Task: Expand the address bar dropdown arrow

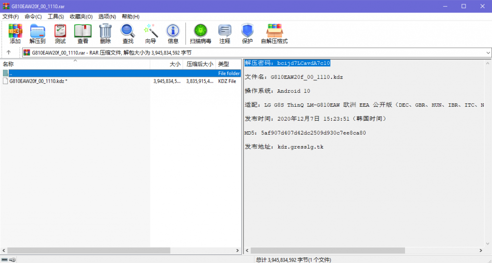Action: [x=488, y=53]
